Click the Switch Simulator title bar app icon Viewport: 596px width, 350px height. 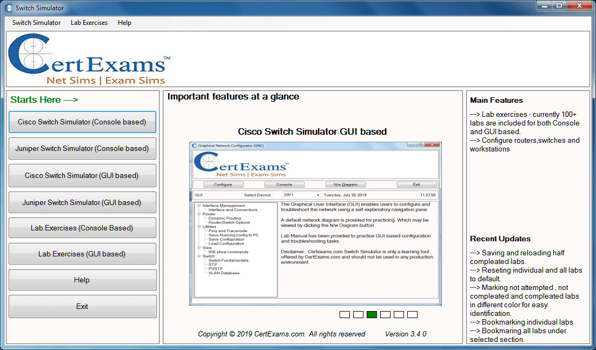pos(8,8)
